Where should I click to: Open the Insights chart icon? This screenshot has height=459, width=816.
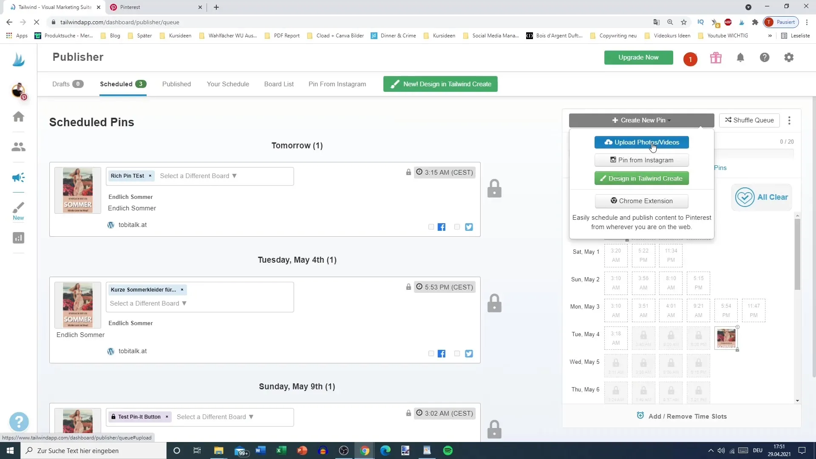click(18, 238)
